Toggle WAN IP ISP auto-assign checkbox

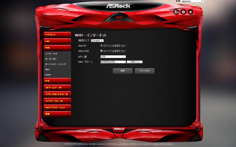[x=101, y=46]
